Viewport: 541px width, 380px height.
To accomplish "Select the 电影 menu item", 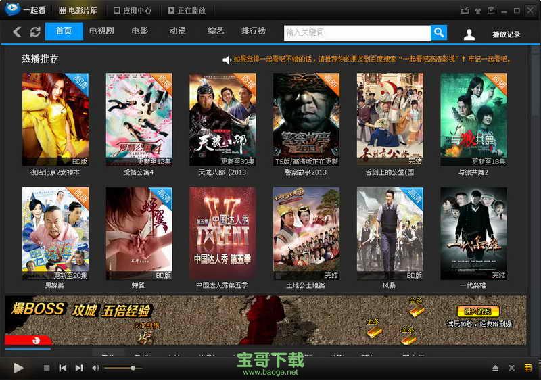I will point(140,31).
